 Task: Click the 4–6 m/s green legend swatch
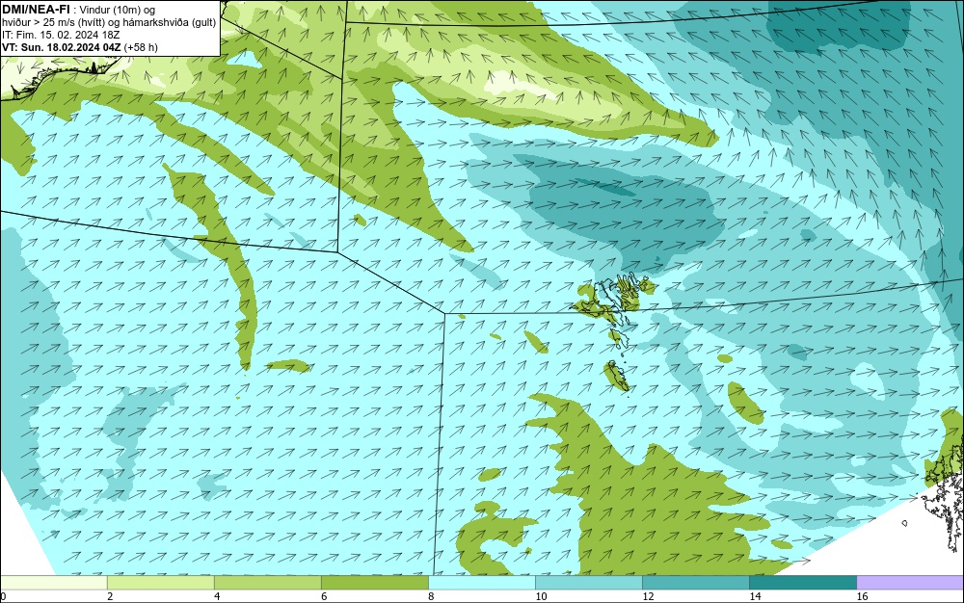[268, 582]
